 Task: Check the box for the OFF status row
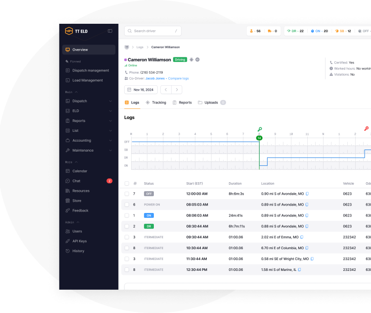pos(127,194)
